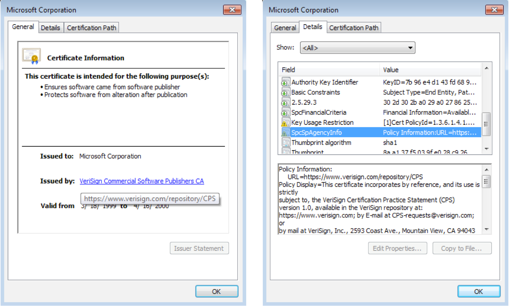Click the certificate ribbon icon beside Certificate Information
Screen dimensions: 509x306
[x=31, y=55]
